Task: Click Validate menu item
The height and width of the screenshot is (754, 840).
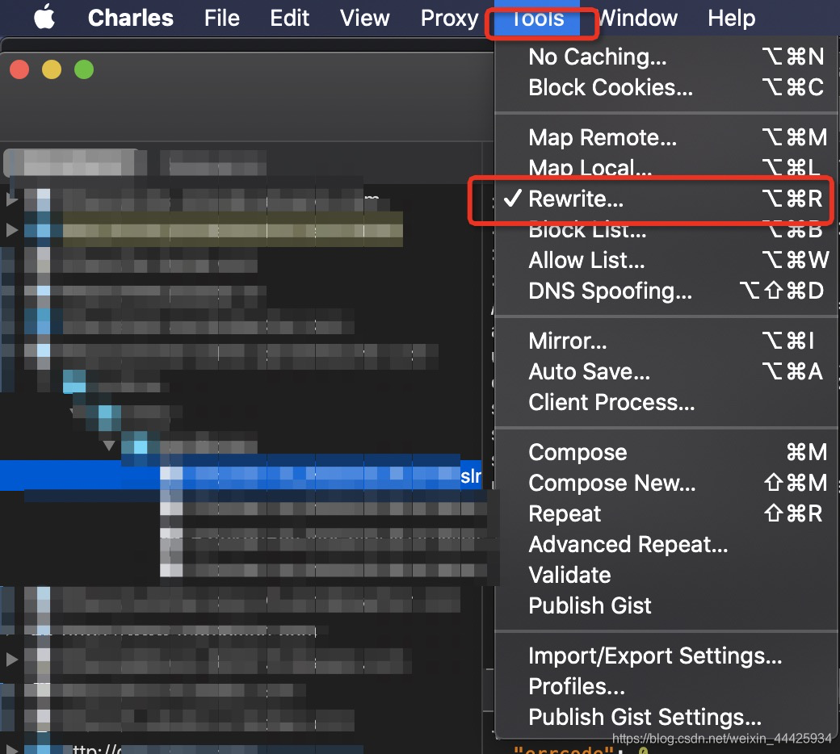Action: (666, 575)
